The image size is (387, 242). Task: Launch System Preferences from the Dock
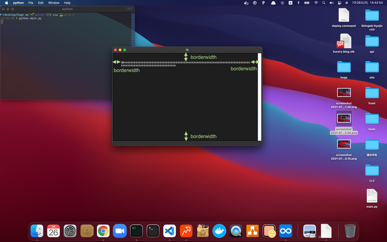[x=70, y=231]
